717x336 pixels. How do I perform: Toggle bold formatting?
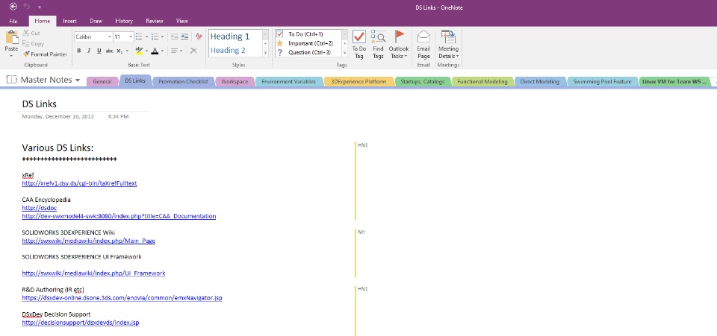coord(79,51)
